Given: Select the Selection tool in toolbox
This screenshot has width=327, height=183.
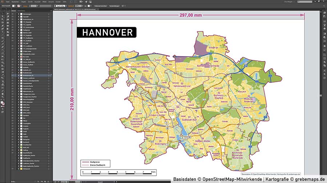Looking at the screenshot, I should click(3, 13).
